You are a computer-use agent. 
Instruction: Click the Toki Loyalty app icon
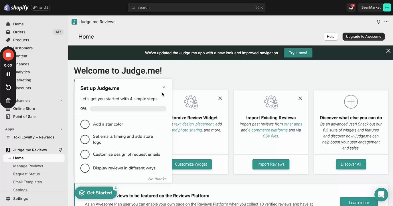[8, 137]
